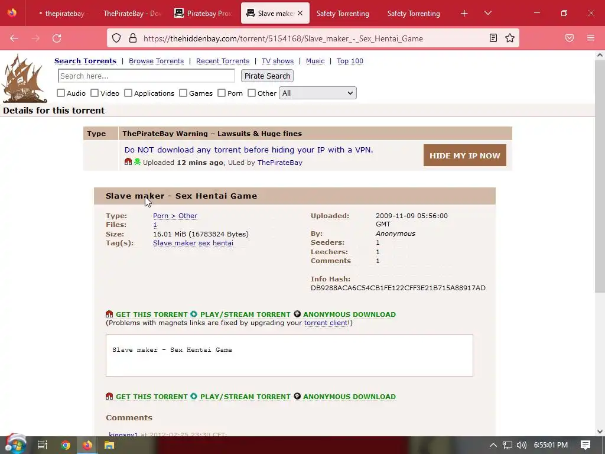This screenshot has width=605, height=454.
Task: Enable the Video checkbox
Action: pos(95,93)
